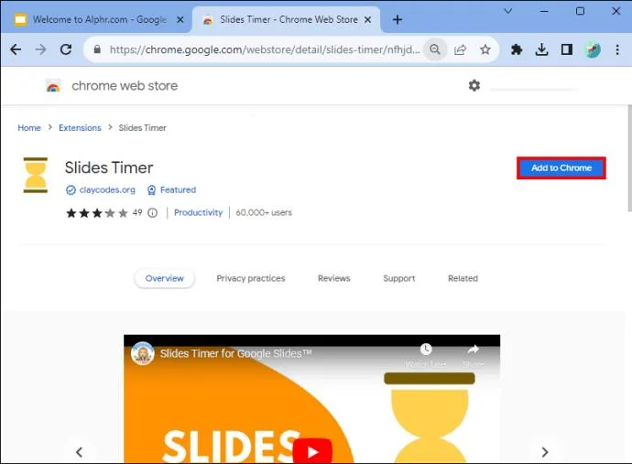The image size is (632, 464).
Task: Show the Related extensions tab
Action: (463, 278)
